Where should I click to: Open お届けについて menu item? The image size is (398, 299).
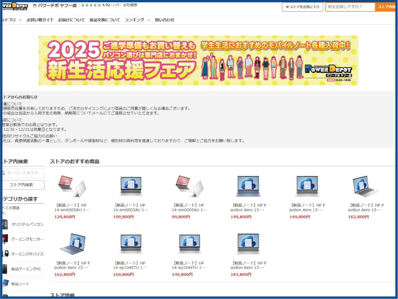click(71, 20)
